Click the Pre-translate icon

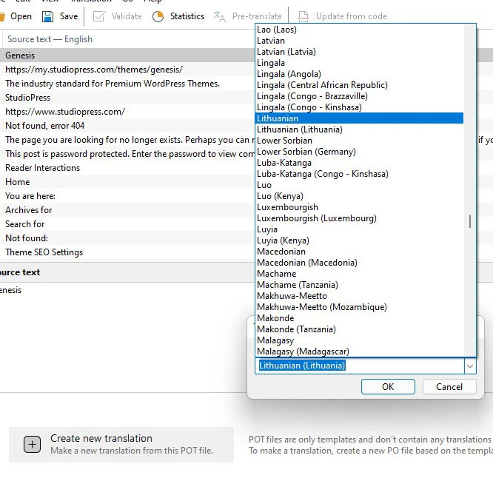(x=220, y=16)
